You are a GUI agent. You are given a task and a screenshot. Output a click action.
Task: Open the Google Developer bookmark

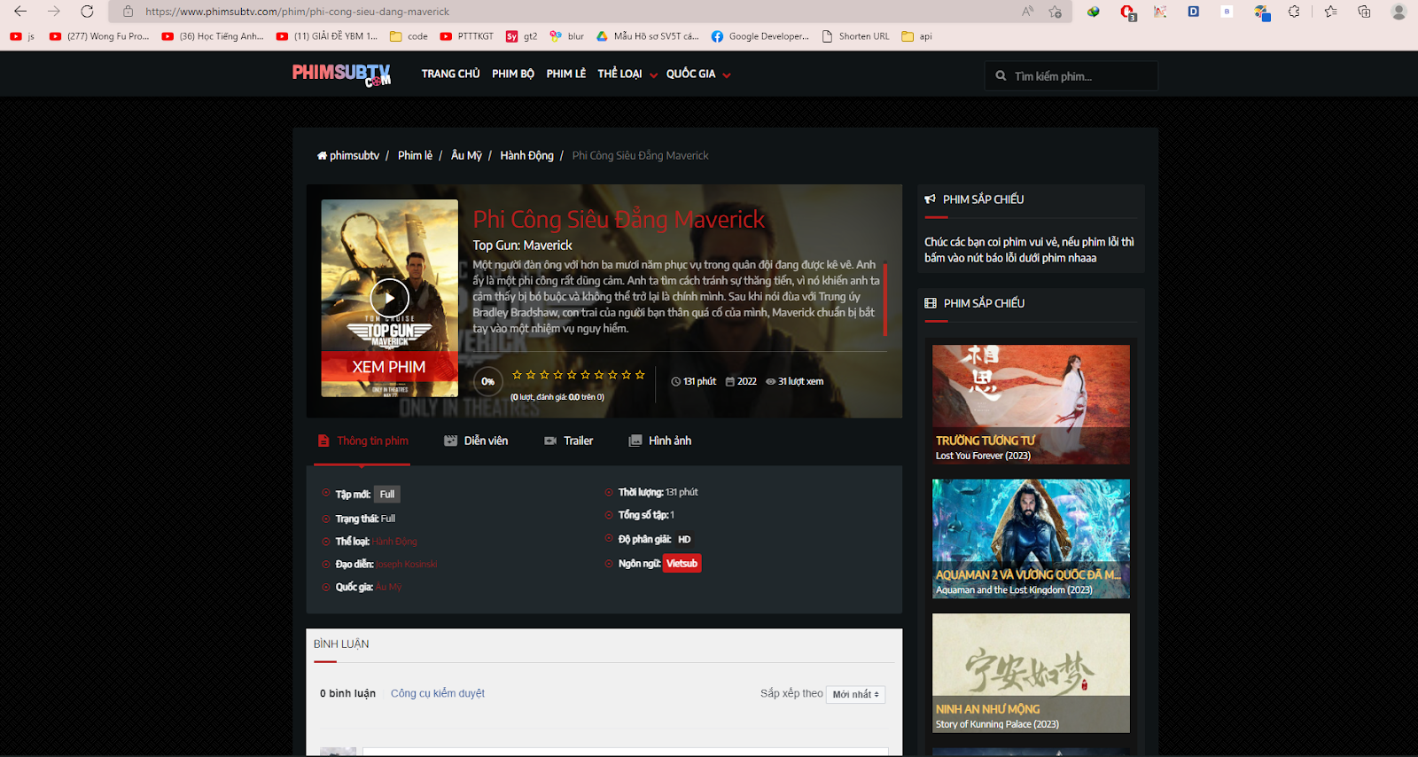760,36
